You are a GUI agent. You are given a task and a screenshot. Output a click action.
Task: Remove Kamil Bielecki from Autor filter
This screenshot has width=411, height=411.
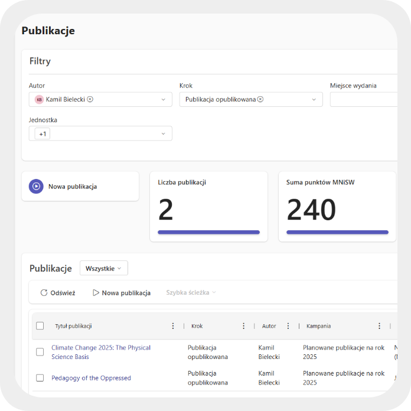(90, 99)
